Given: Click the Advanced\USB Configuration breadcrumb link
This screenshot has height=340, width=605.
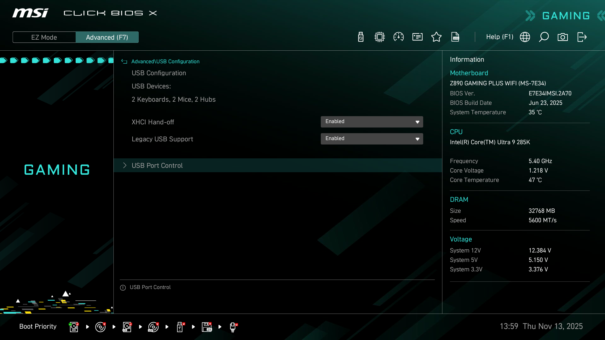Looking at the screenshot, I should [165, 62].
